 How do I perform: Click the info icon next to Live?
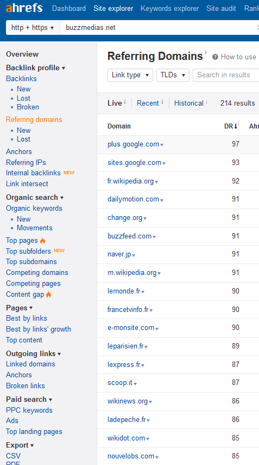click(125, 102)
